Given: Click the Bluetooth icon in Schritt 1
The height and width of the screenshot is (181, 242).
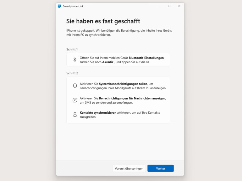Looking at the screenshot, I should pyautogui.click(x=75, y=60).
